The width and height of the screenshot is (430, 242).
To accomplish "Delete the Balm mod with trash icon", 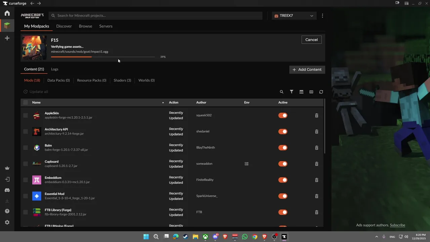I will pos(316,148).
